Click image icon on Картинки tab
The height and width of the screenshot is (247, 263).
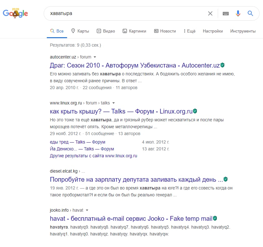pos(125,31)
